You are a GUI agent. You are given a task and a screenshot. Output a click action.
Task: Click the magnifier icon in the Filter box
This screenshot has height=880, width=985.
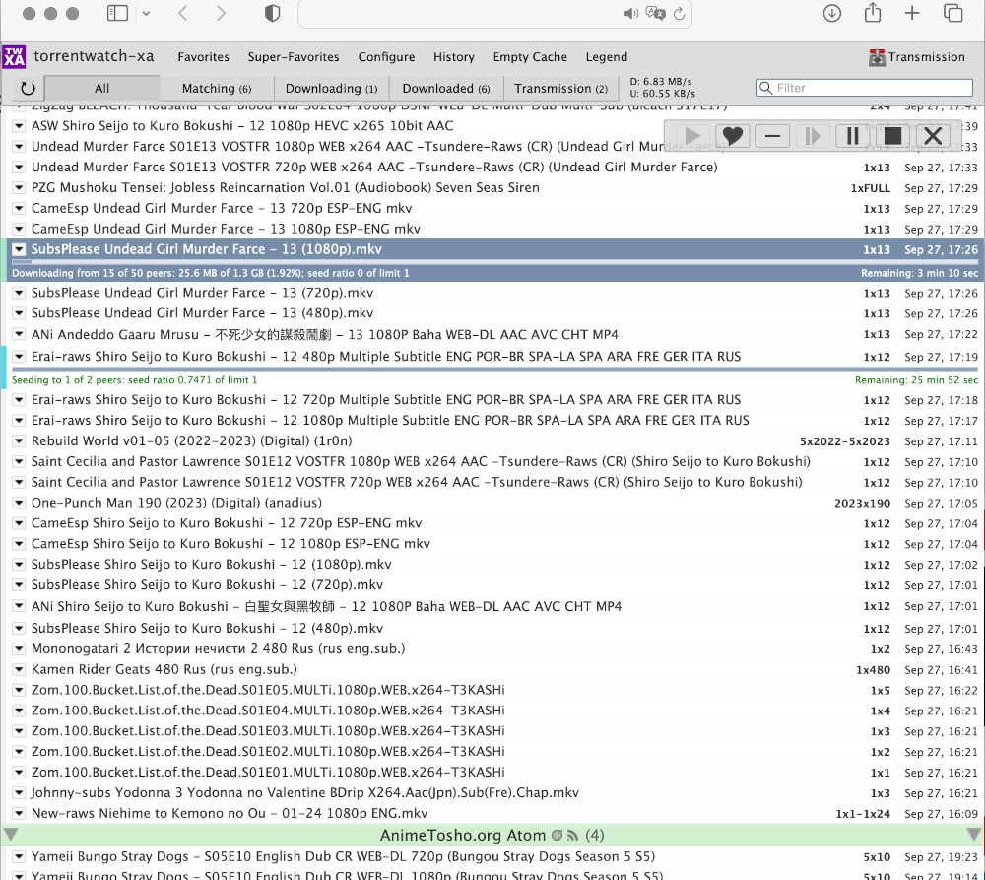pos(765,88)
